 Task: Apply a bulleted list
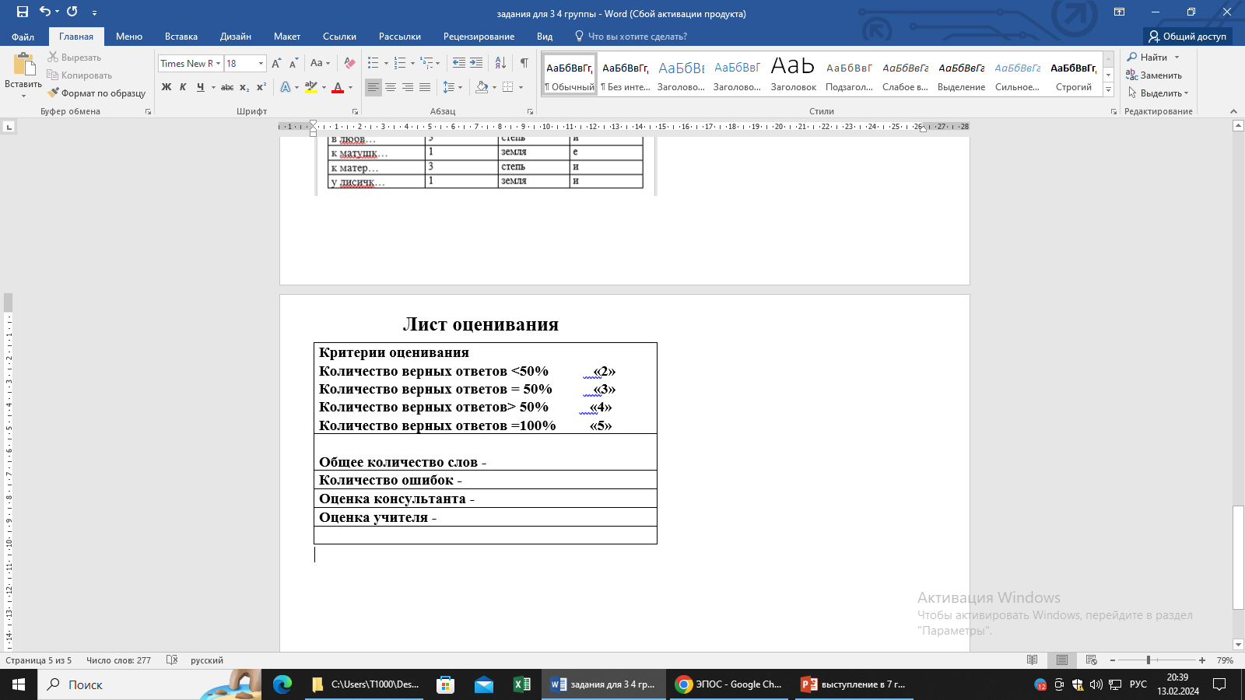point(373,63)
